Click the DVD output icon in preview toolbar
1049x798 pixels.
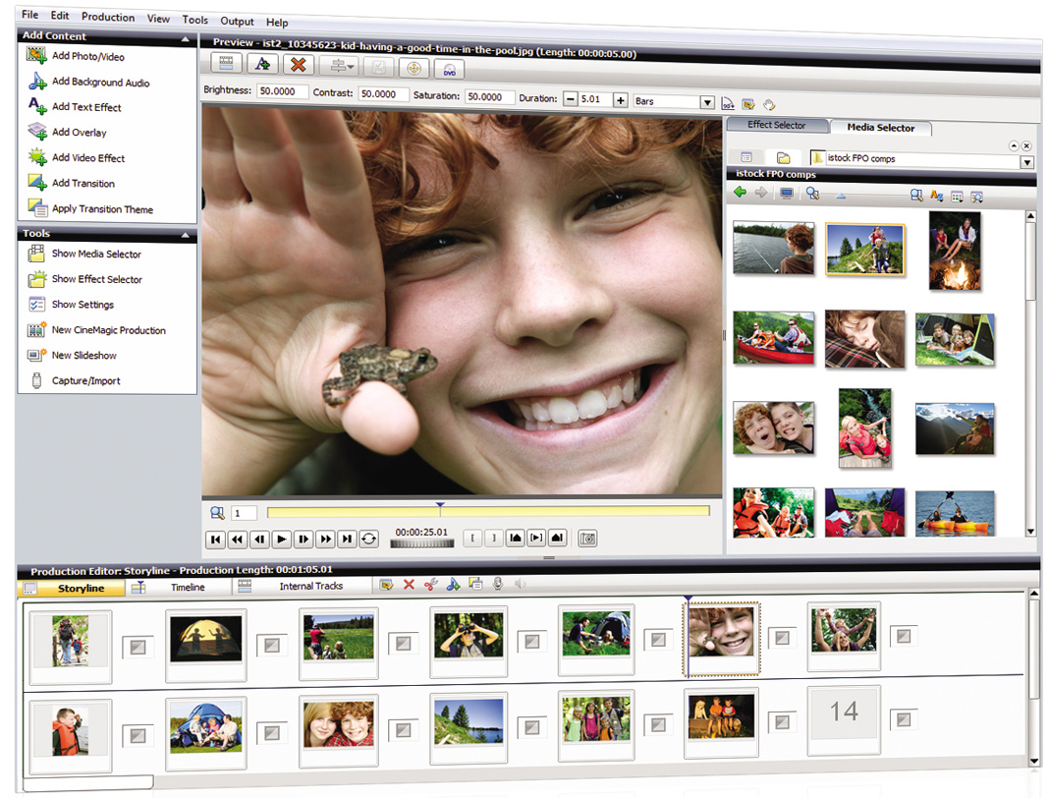click(x=449, y=67)
